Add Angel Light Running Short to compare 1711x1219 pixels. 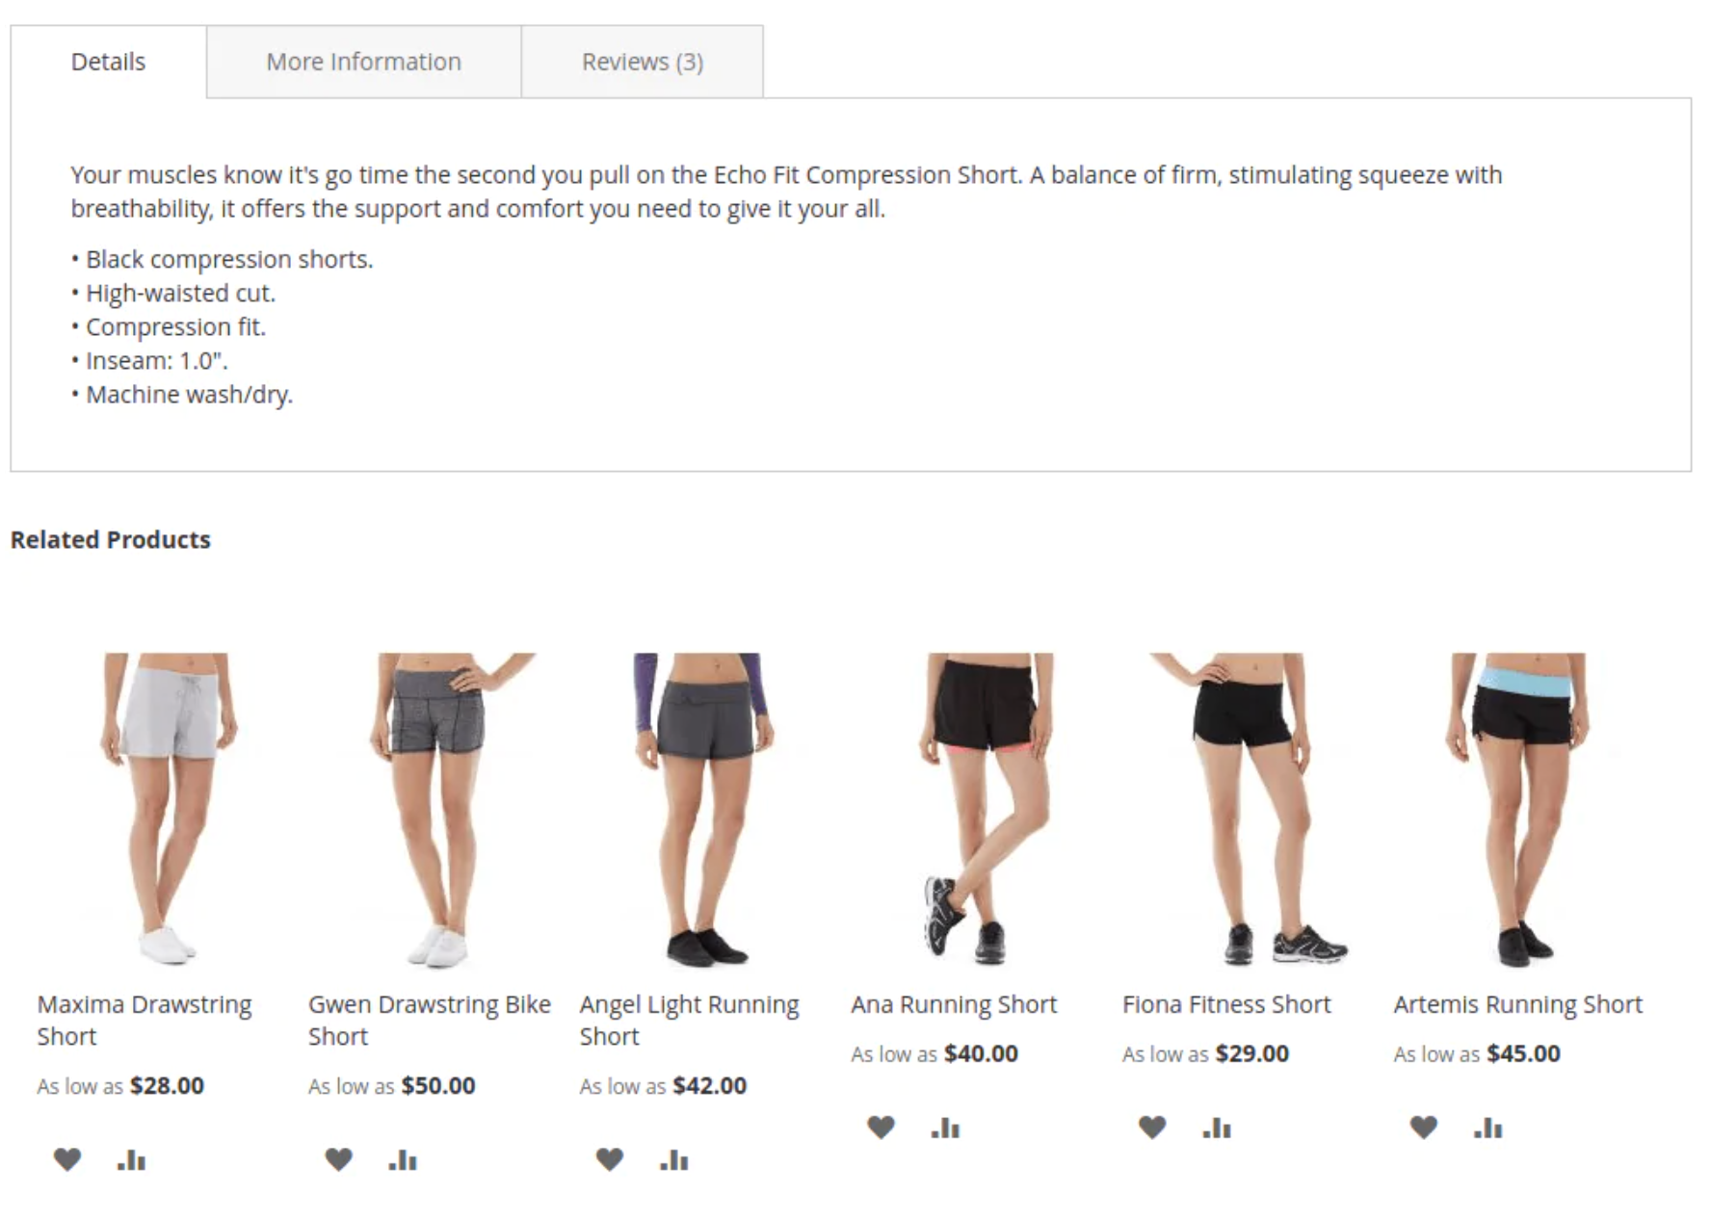[673, 1159]
